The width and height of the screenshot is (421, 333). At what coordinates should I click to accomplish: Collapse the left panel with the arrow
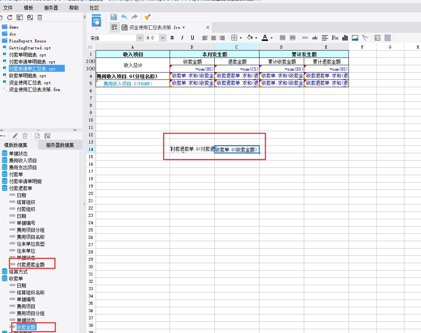pos(84,17)
